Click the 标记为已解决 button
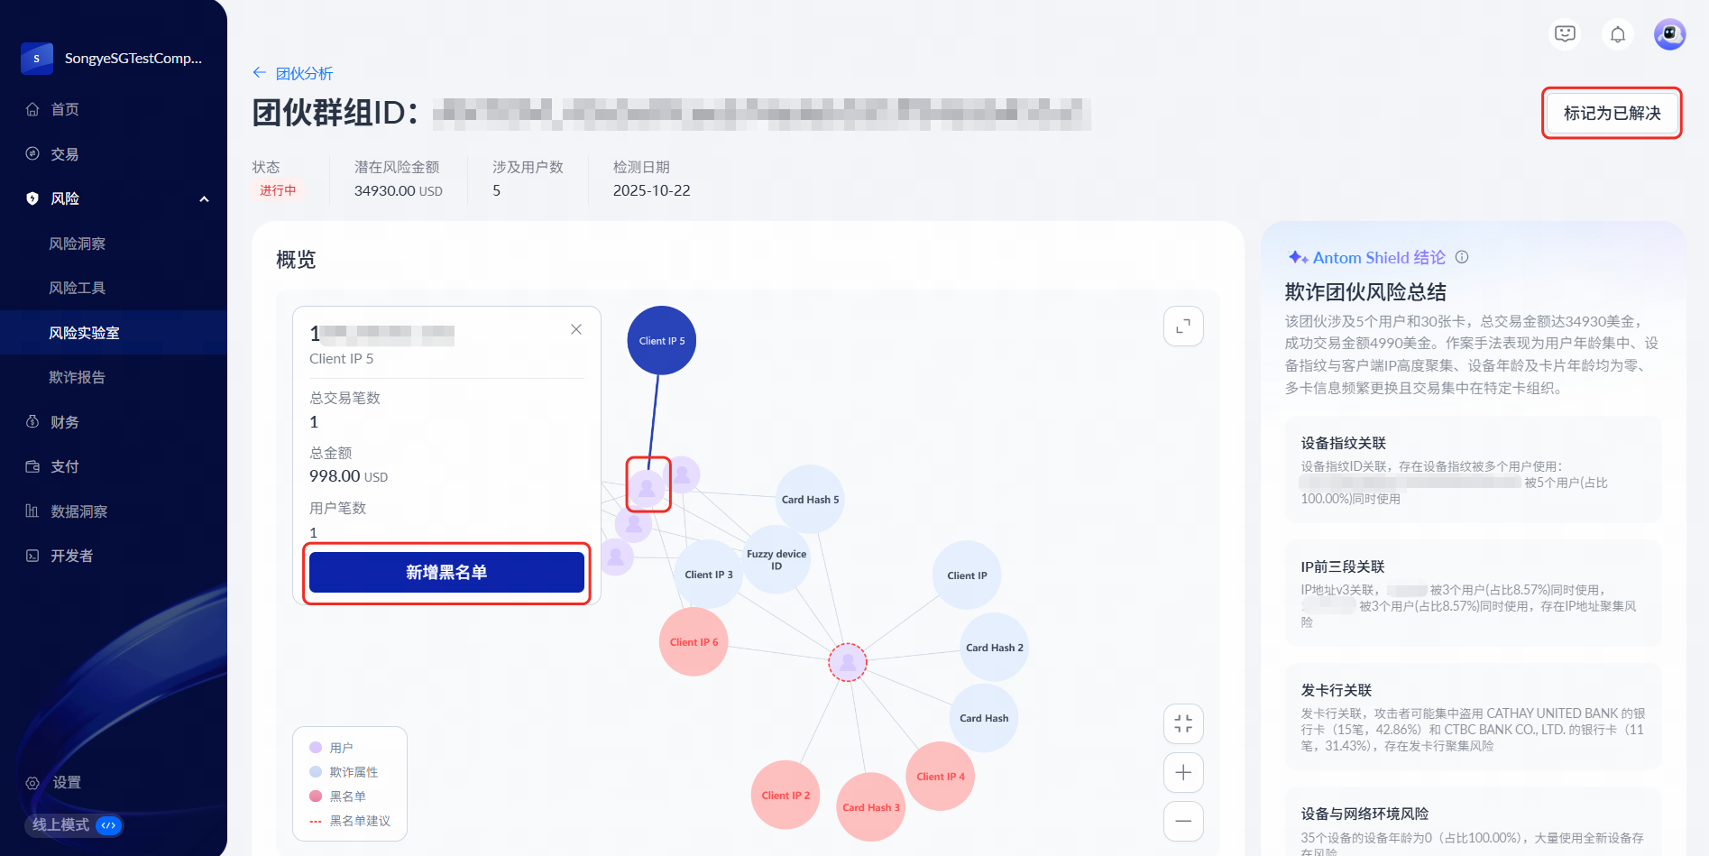Screen dimensions: 1709x856 coord(1612,114)
